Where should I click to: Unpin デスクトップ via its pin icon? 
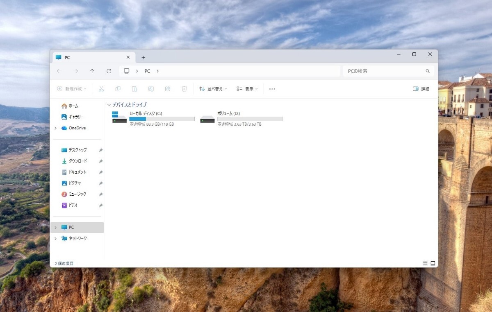[101, 150]
